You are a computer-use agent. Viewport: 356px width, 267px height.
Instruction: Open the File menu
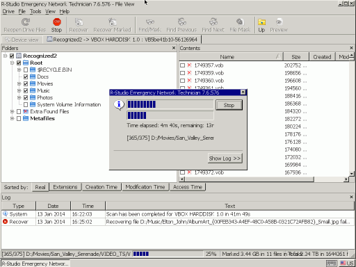point(22,11)
